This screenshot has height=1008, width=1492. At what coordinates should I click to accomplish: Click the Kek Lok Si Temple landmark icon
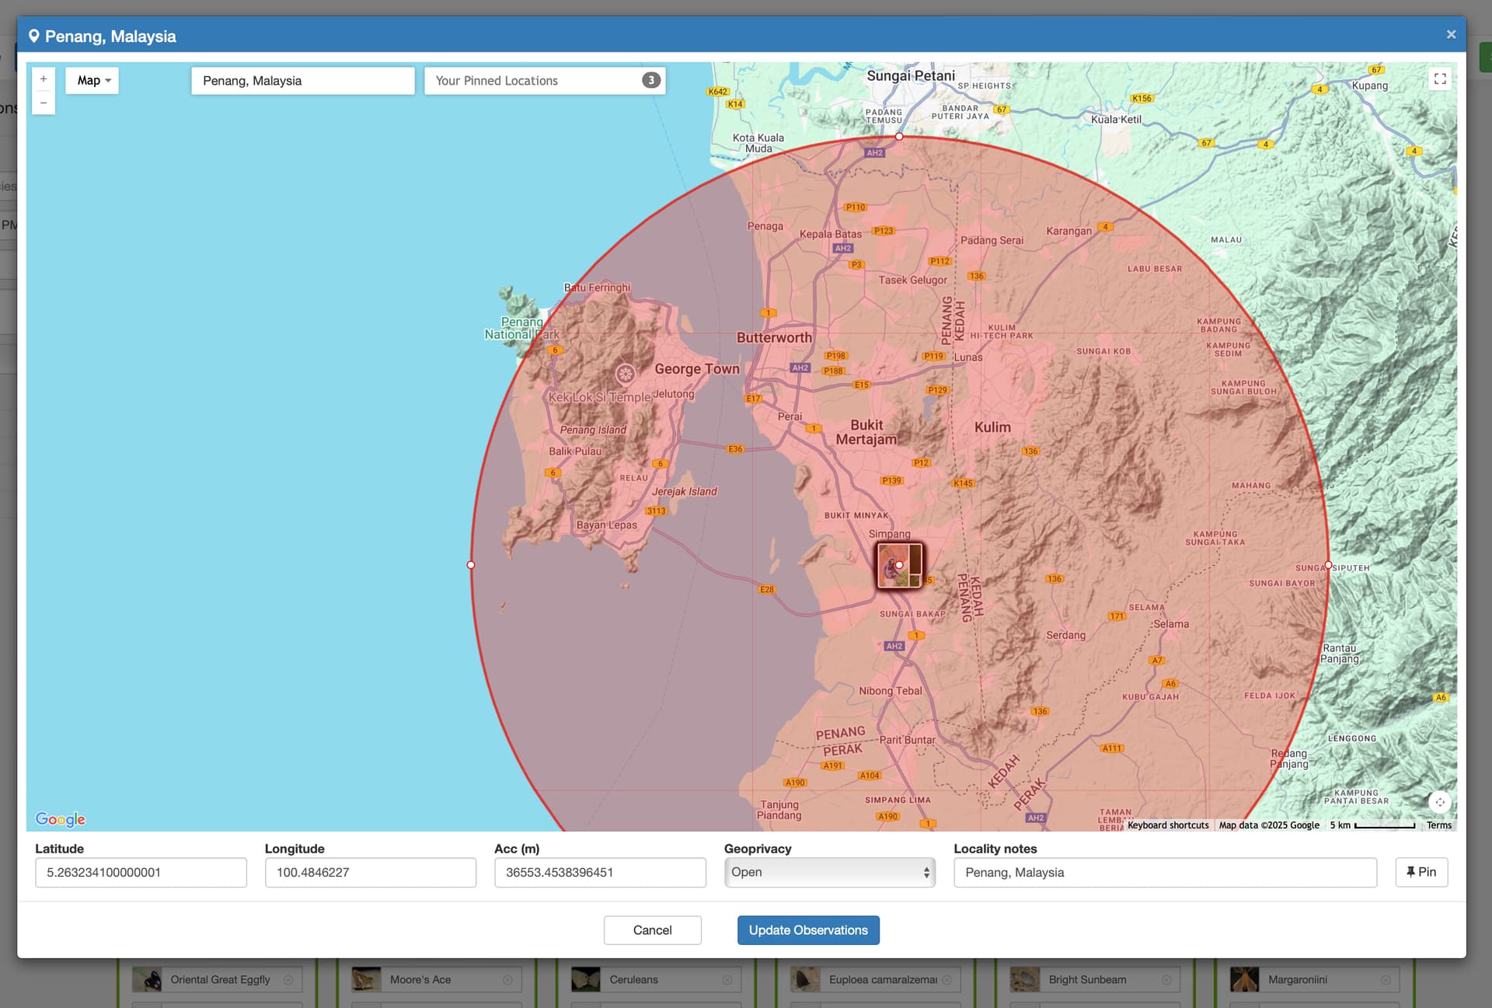(625, 374)
